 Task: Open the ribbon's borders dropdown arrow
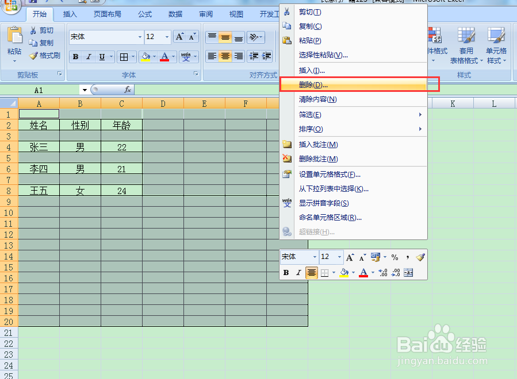133,57
